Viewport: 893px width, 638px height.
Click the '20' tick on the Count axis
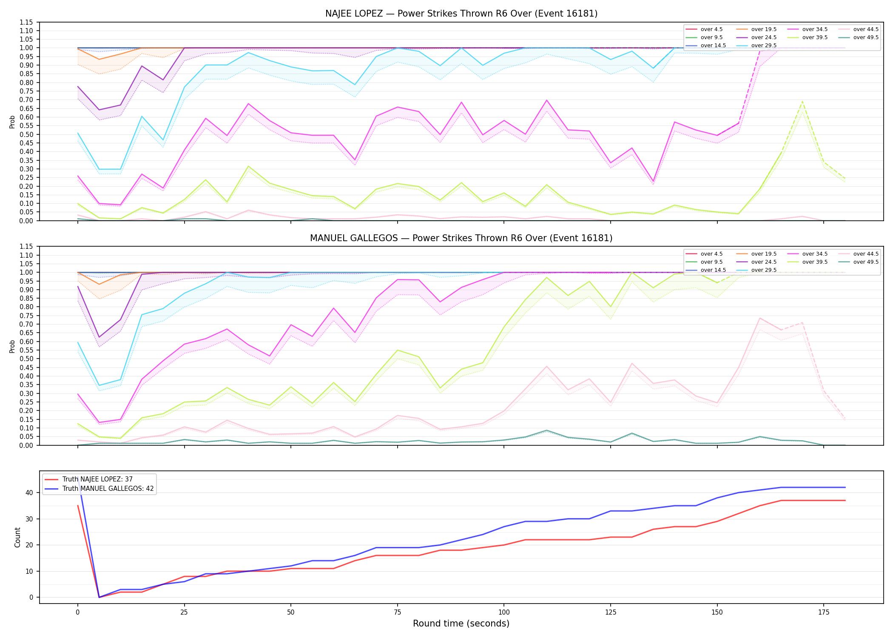point(29,545)
